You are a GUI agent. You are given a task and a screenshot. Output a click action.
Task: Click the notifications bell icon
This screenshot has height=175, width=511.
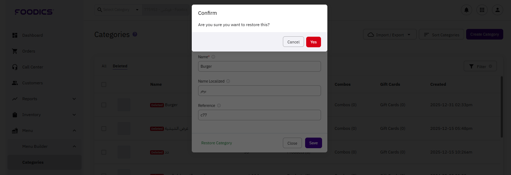(x=467, y=10)
